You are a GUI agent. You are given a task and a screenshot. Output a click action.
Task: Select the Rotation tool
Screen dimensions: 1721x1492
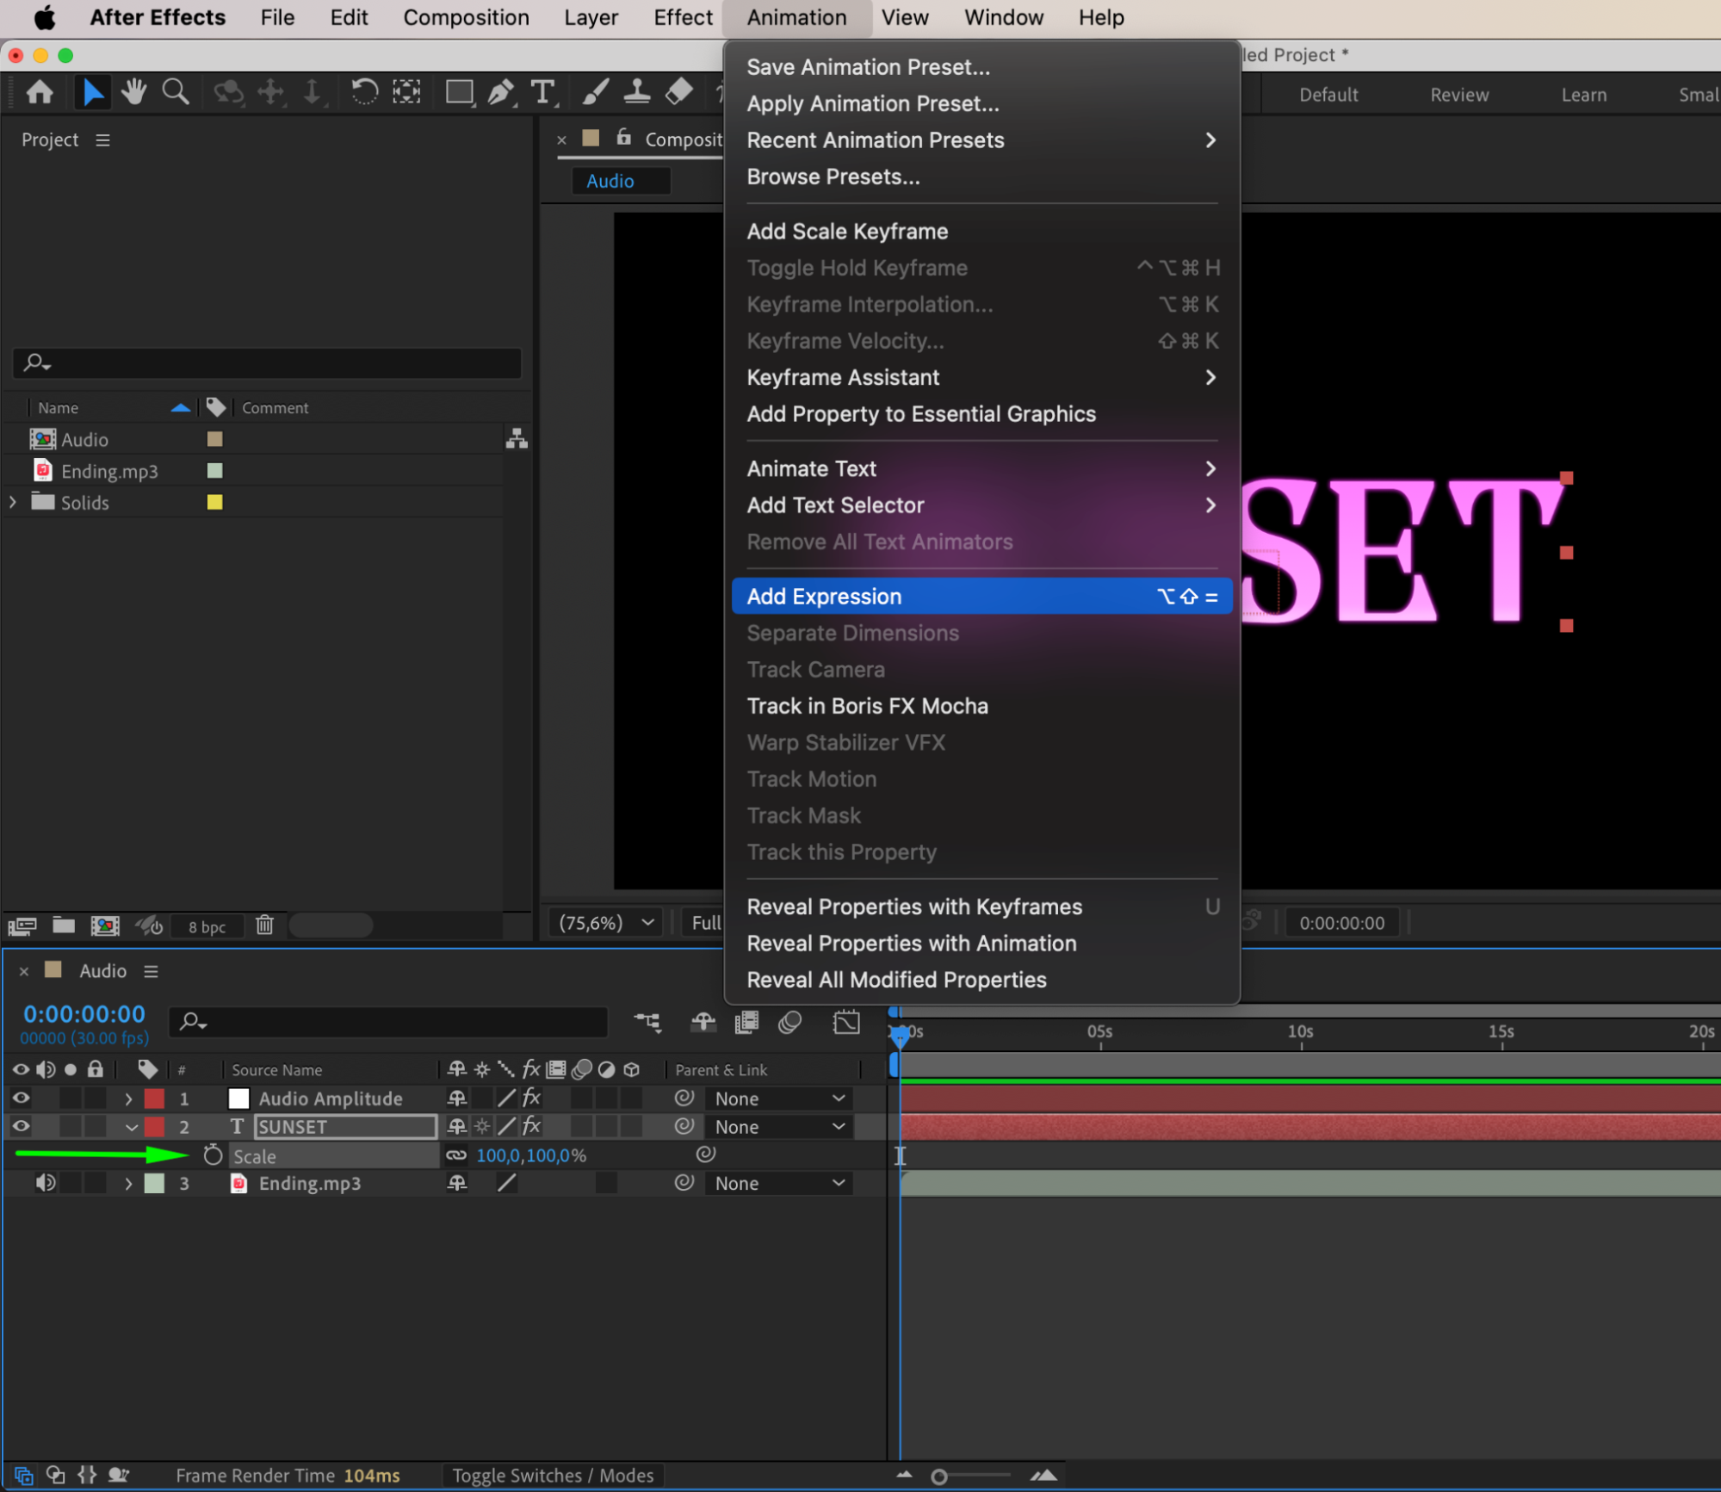[364, 91]
